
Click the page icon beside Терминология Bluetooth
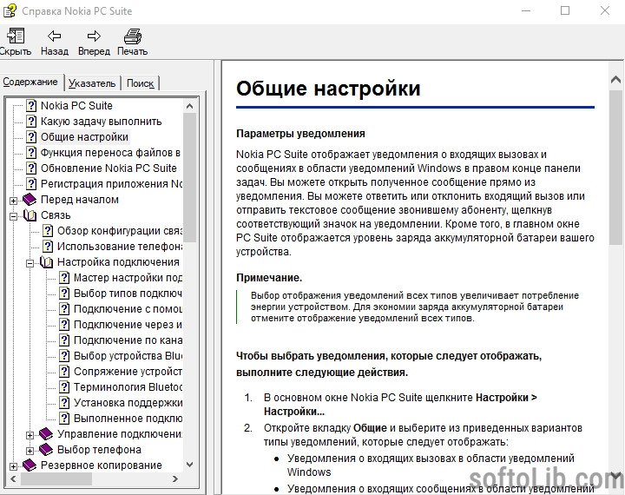click(x=64, y=387)
